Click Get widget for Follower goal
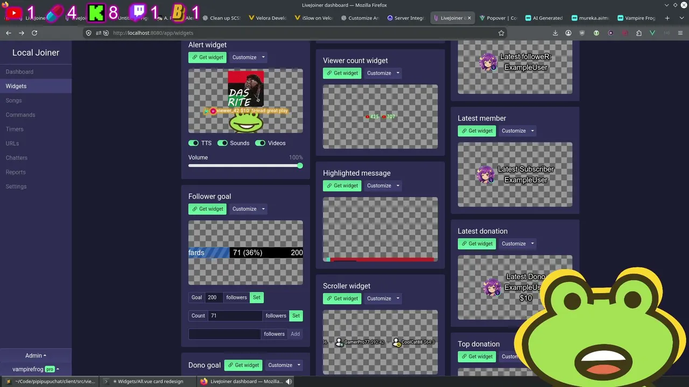Image resolution: width=689 pixels, height=387 pixels. (x=207, y=209)
